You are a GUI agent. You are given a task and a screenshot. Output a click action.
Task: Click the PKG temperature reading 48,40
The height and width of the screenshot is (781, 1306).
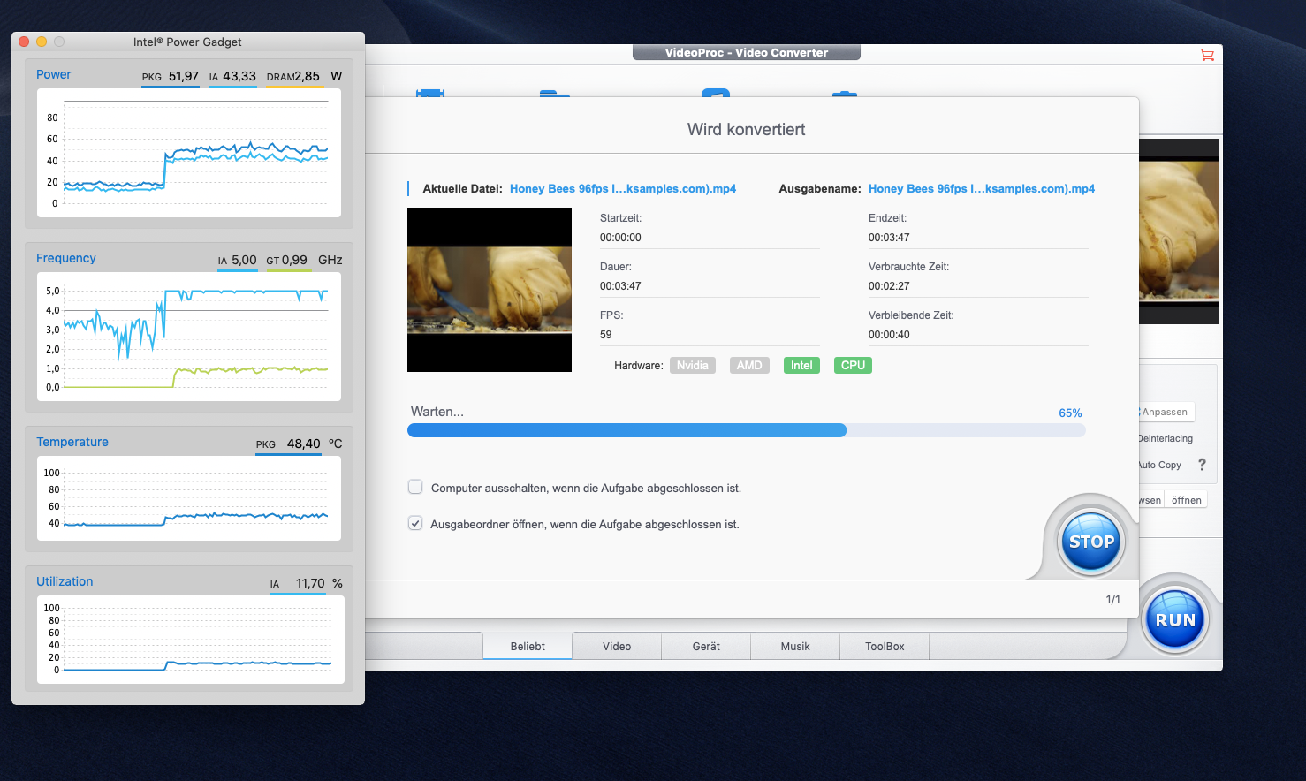304,444
